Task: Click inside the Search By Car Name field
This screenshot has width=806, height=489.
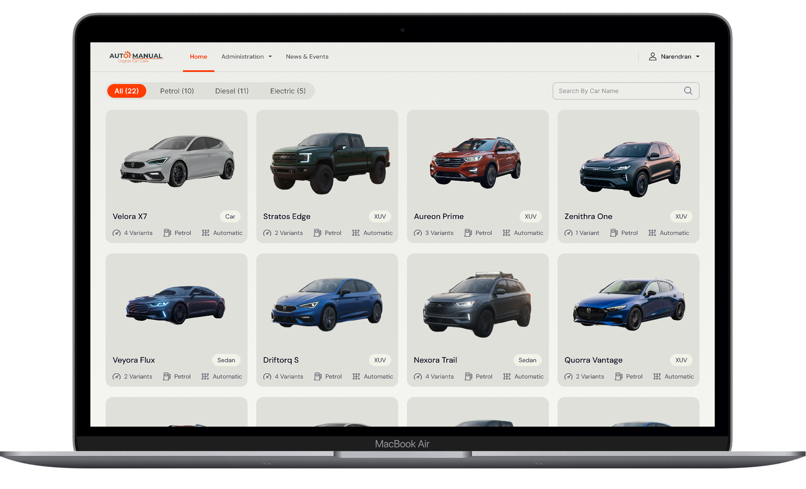Action: (609, 91)
